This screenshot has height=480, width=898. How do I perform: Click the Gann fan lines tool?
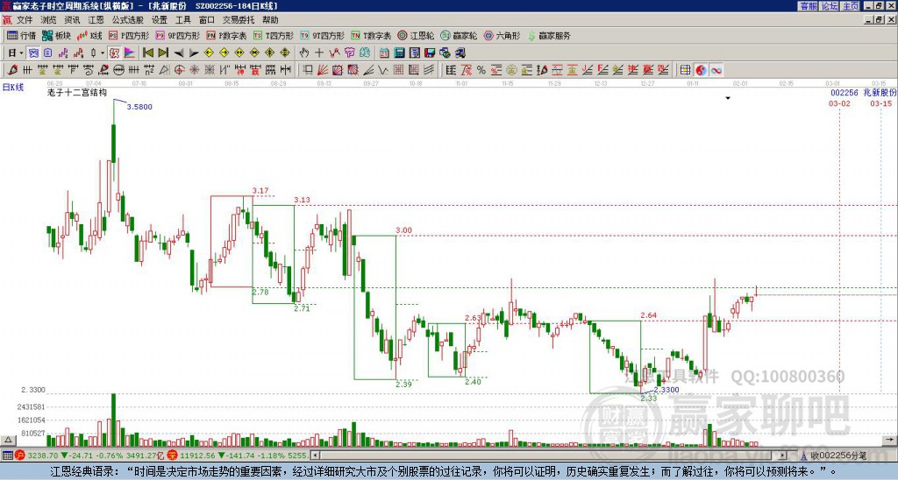click(x=323, y=70)
